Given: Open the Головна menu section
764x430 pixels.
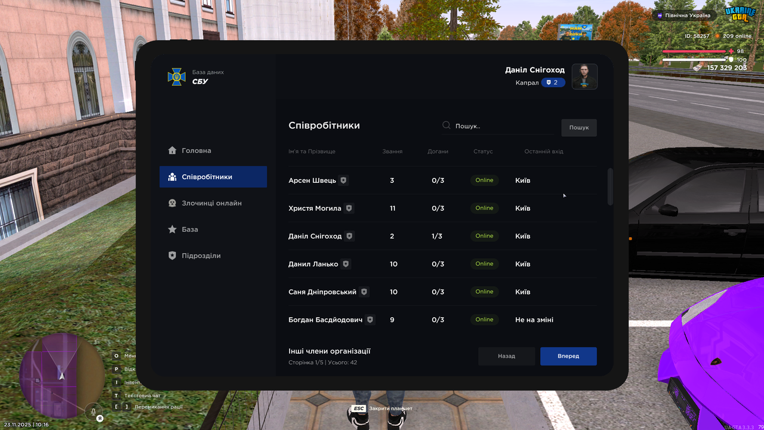Looking at the screenshot, I should [x=213, y=150].
